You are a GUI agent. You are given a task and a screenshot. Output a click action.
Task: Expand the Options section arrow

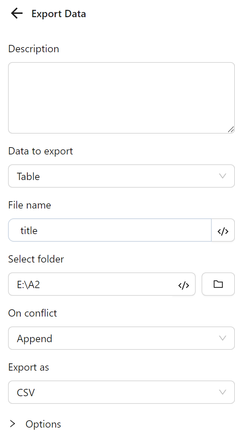point(13,424)
